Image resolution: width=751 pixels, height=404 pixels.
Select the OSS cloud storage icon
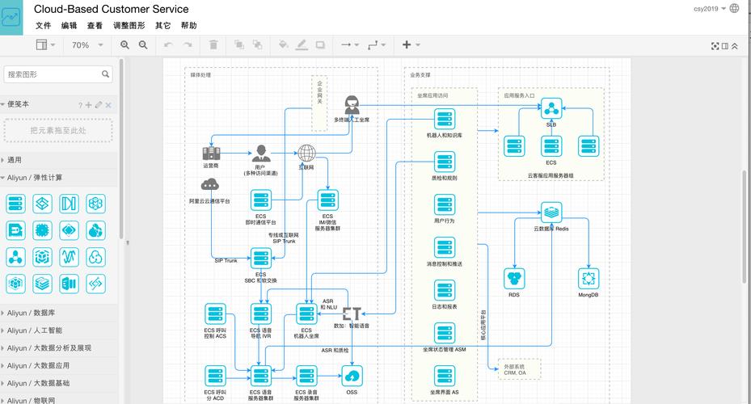[352, 377]
